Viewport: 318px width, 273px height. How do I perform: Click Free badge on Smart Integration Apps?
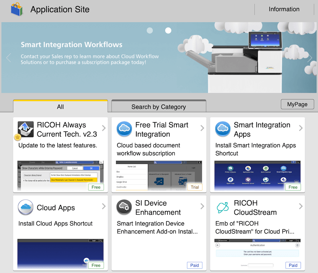point(293,187)
